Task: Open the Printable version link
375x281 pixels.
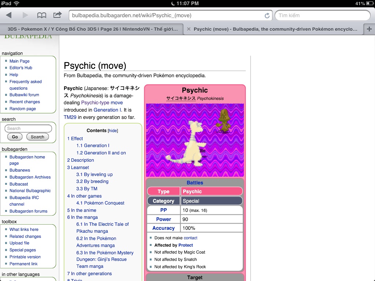Action: pyautogui.click(x=25, y=257)
